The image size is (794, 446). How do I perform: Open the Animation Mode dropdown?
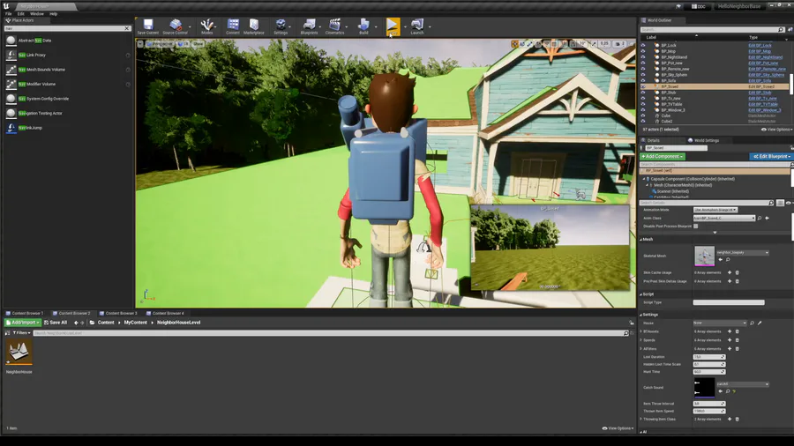715,210
